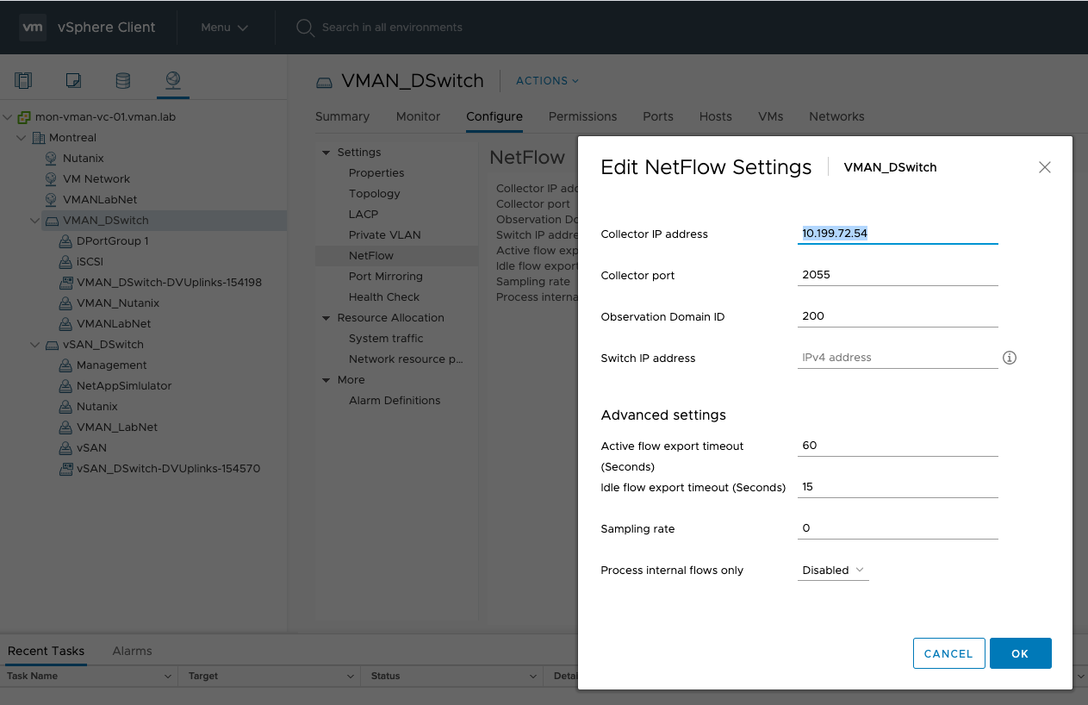Click the Idle flow export timeout field
1088x705 pixels.
[x=898, y=487]
